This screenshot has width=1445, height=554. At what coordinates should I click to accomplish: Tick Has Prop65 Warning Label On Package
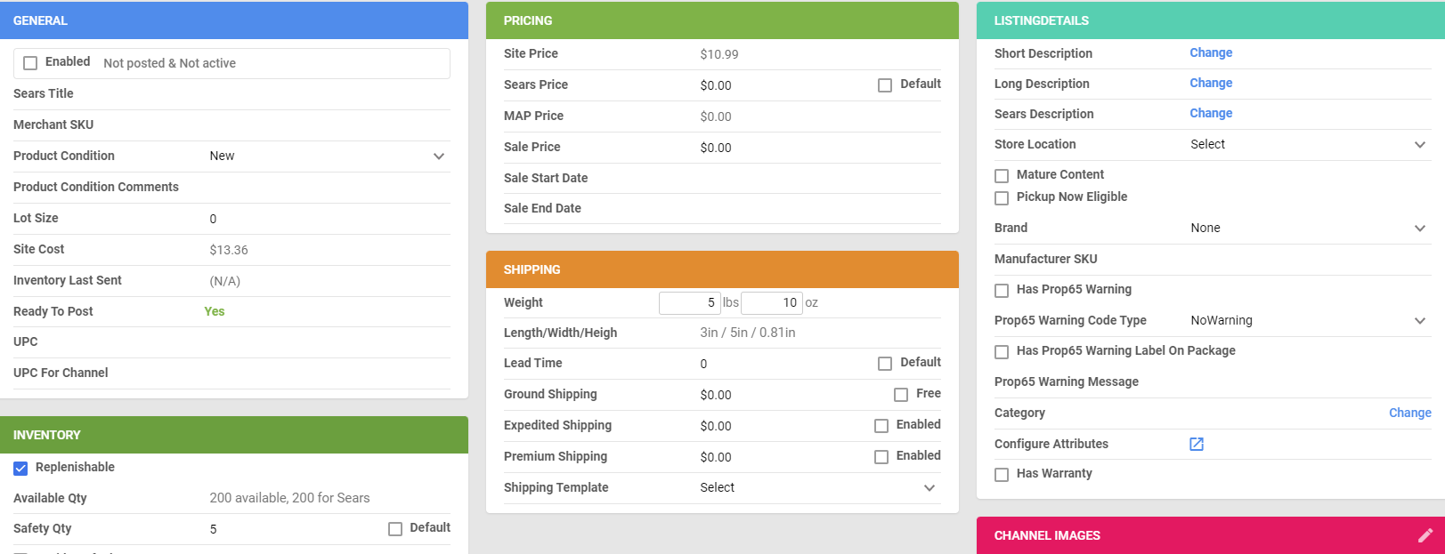click(x=1002, y=352)
